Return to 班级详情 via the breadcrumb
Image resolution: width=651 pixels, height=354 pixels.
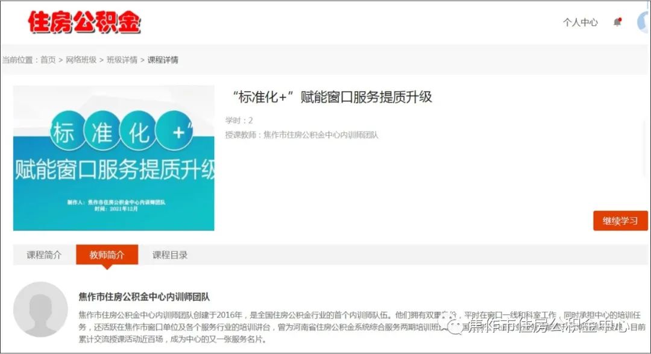(122, 60)
